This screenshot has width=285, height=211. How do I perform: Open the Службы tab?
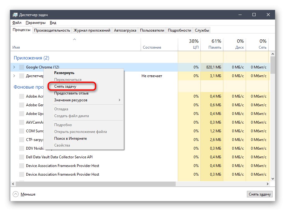click(x=202, y=30)
